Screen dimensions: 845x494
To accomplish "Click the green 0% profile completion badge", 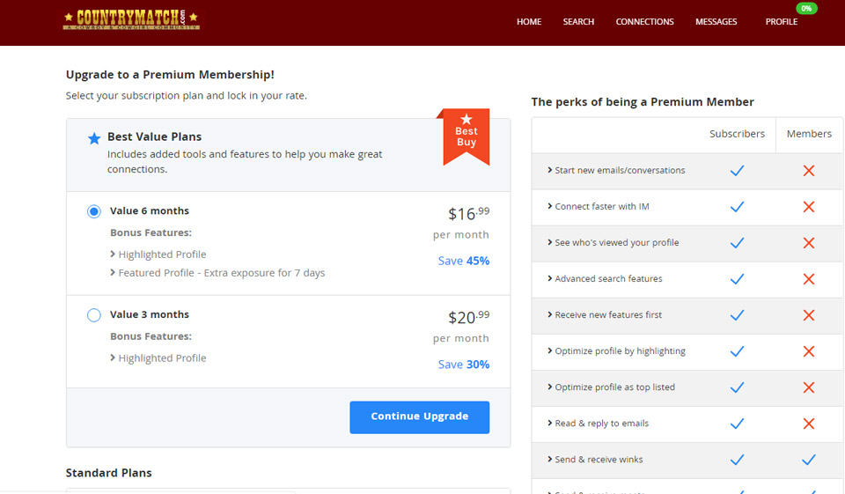I will click(806, 9).
